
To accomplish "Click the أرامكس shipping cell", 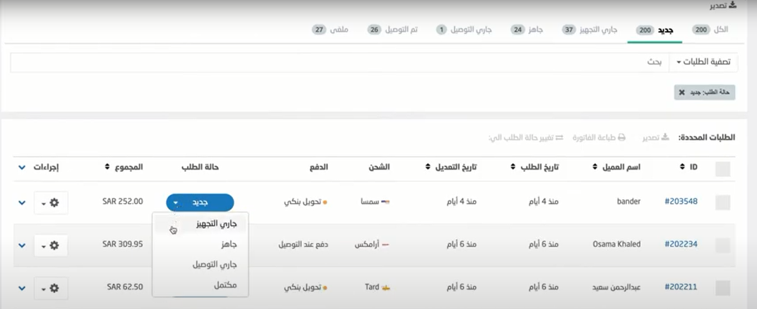I will pos(372,244).
